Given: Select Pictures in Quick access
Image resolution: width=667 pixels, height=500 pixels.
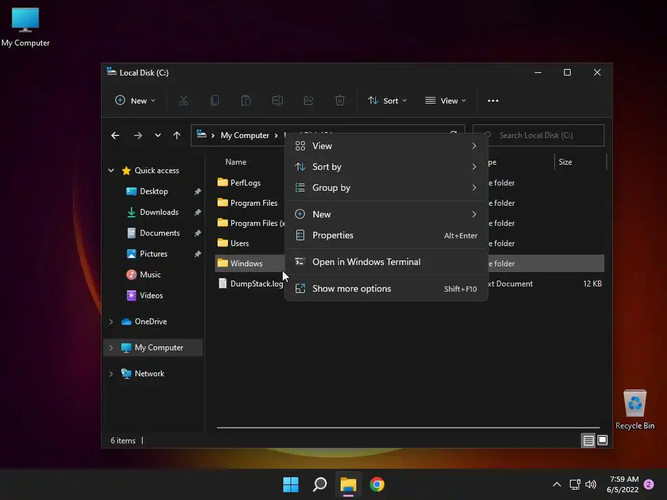Looking at the screenshot, I should coord(154,254).
